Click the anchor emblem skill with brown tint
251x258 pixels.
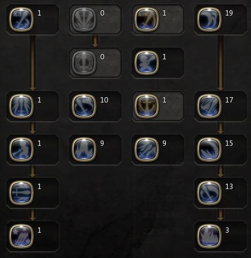coord(146,106)
